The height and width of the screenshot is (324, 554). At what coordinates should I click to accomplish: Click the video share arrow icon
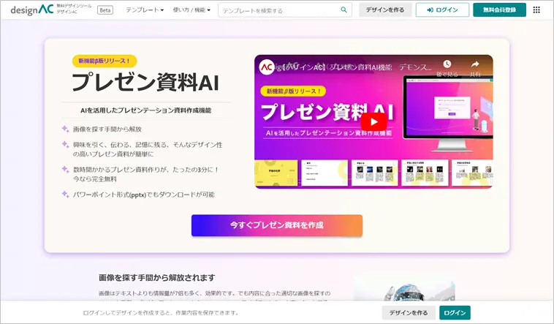[474, 65]
